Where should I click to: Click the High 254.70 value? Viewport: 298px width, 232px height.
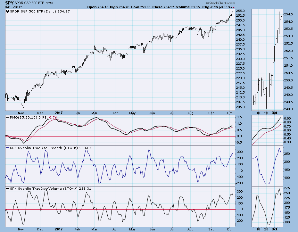click(x=120, y=7)
